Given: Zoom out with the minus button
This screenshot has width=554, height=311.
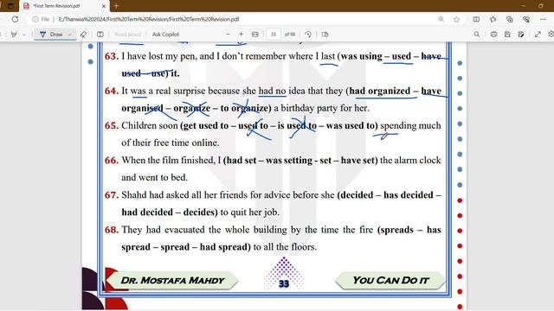Looking at the screenshot, I should click(228, 35).
